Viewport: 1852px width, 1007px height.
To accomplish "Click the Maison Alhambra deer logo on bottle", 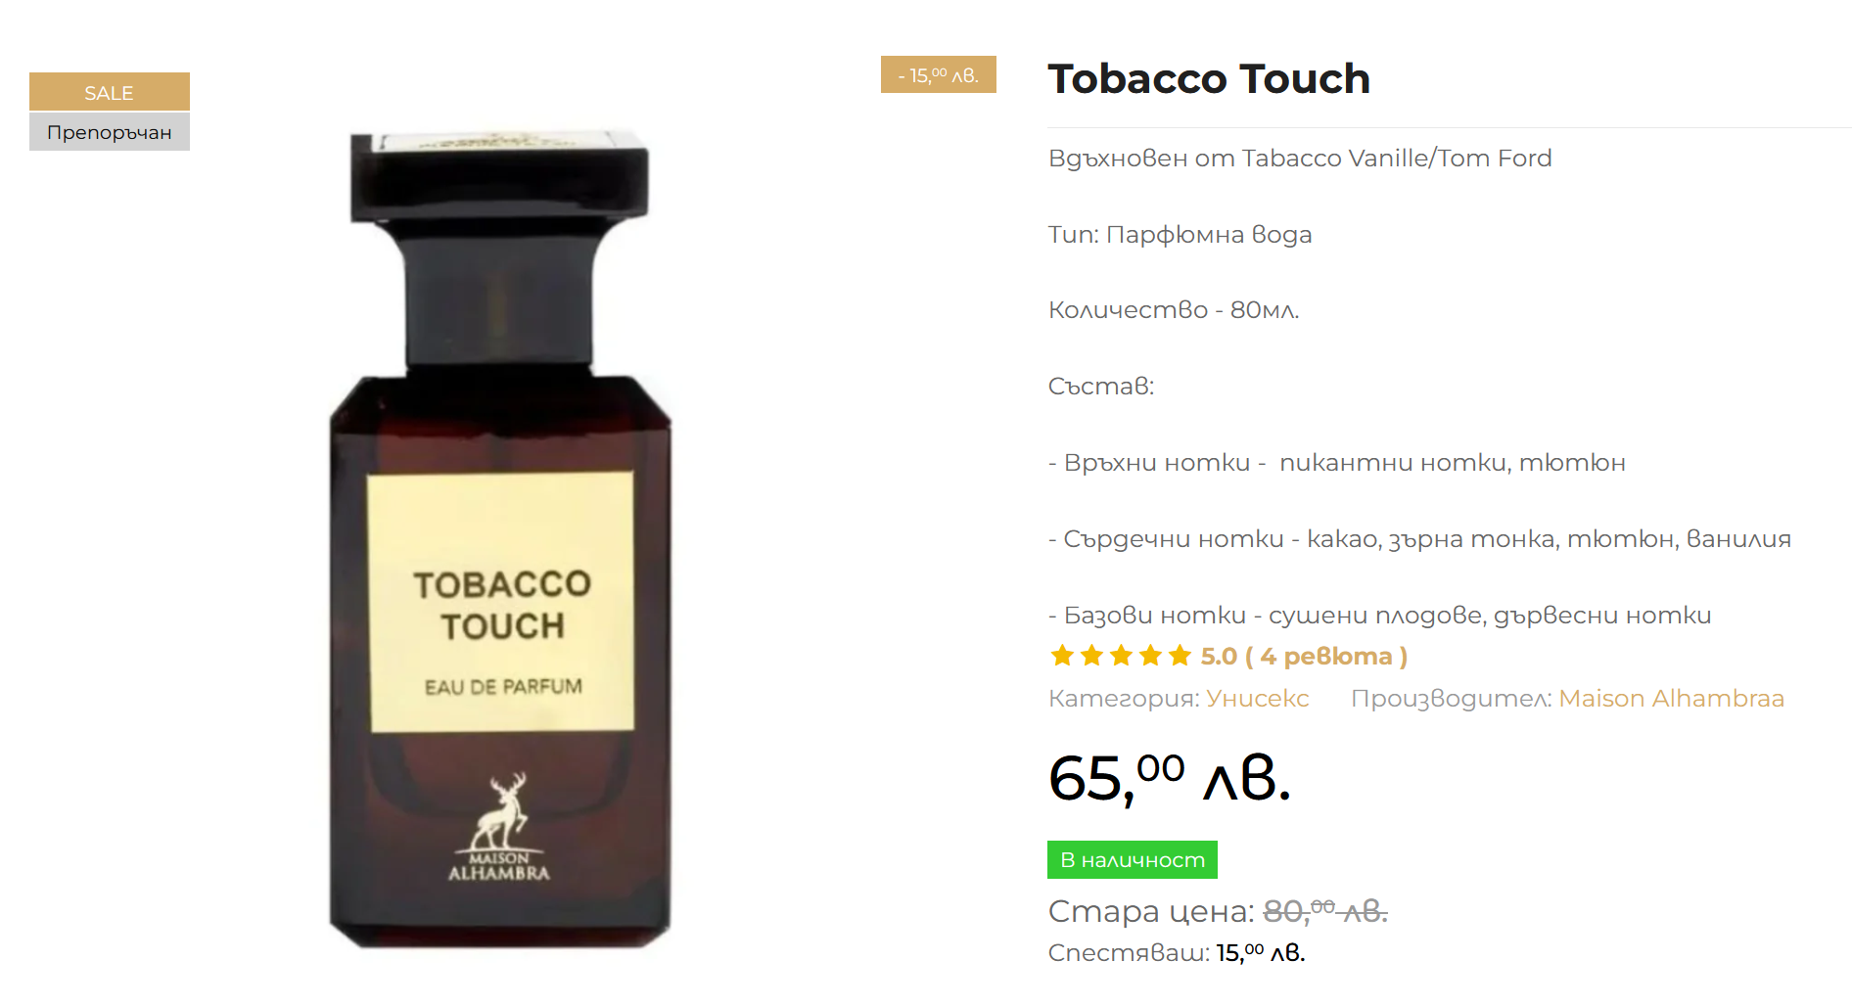I will [500, 827].
